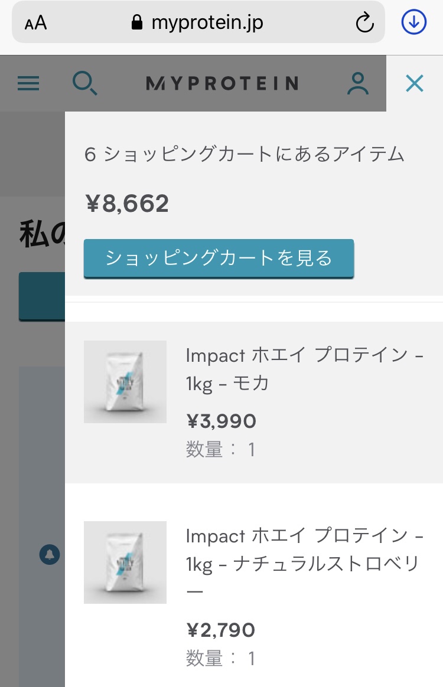Click the MYPROTEIN logo
Viewport: 443px width, 687px height.
point(221,83)
